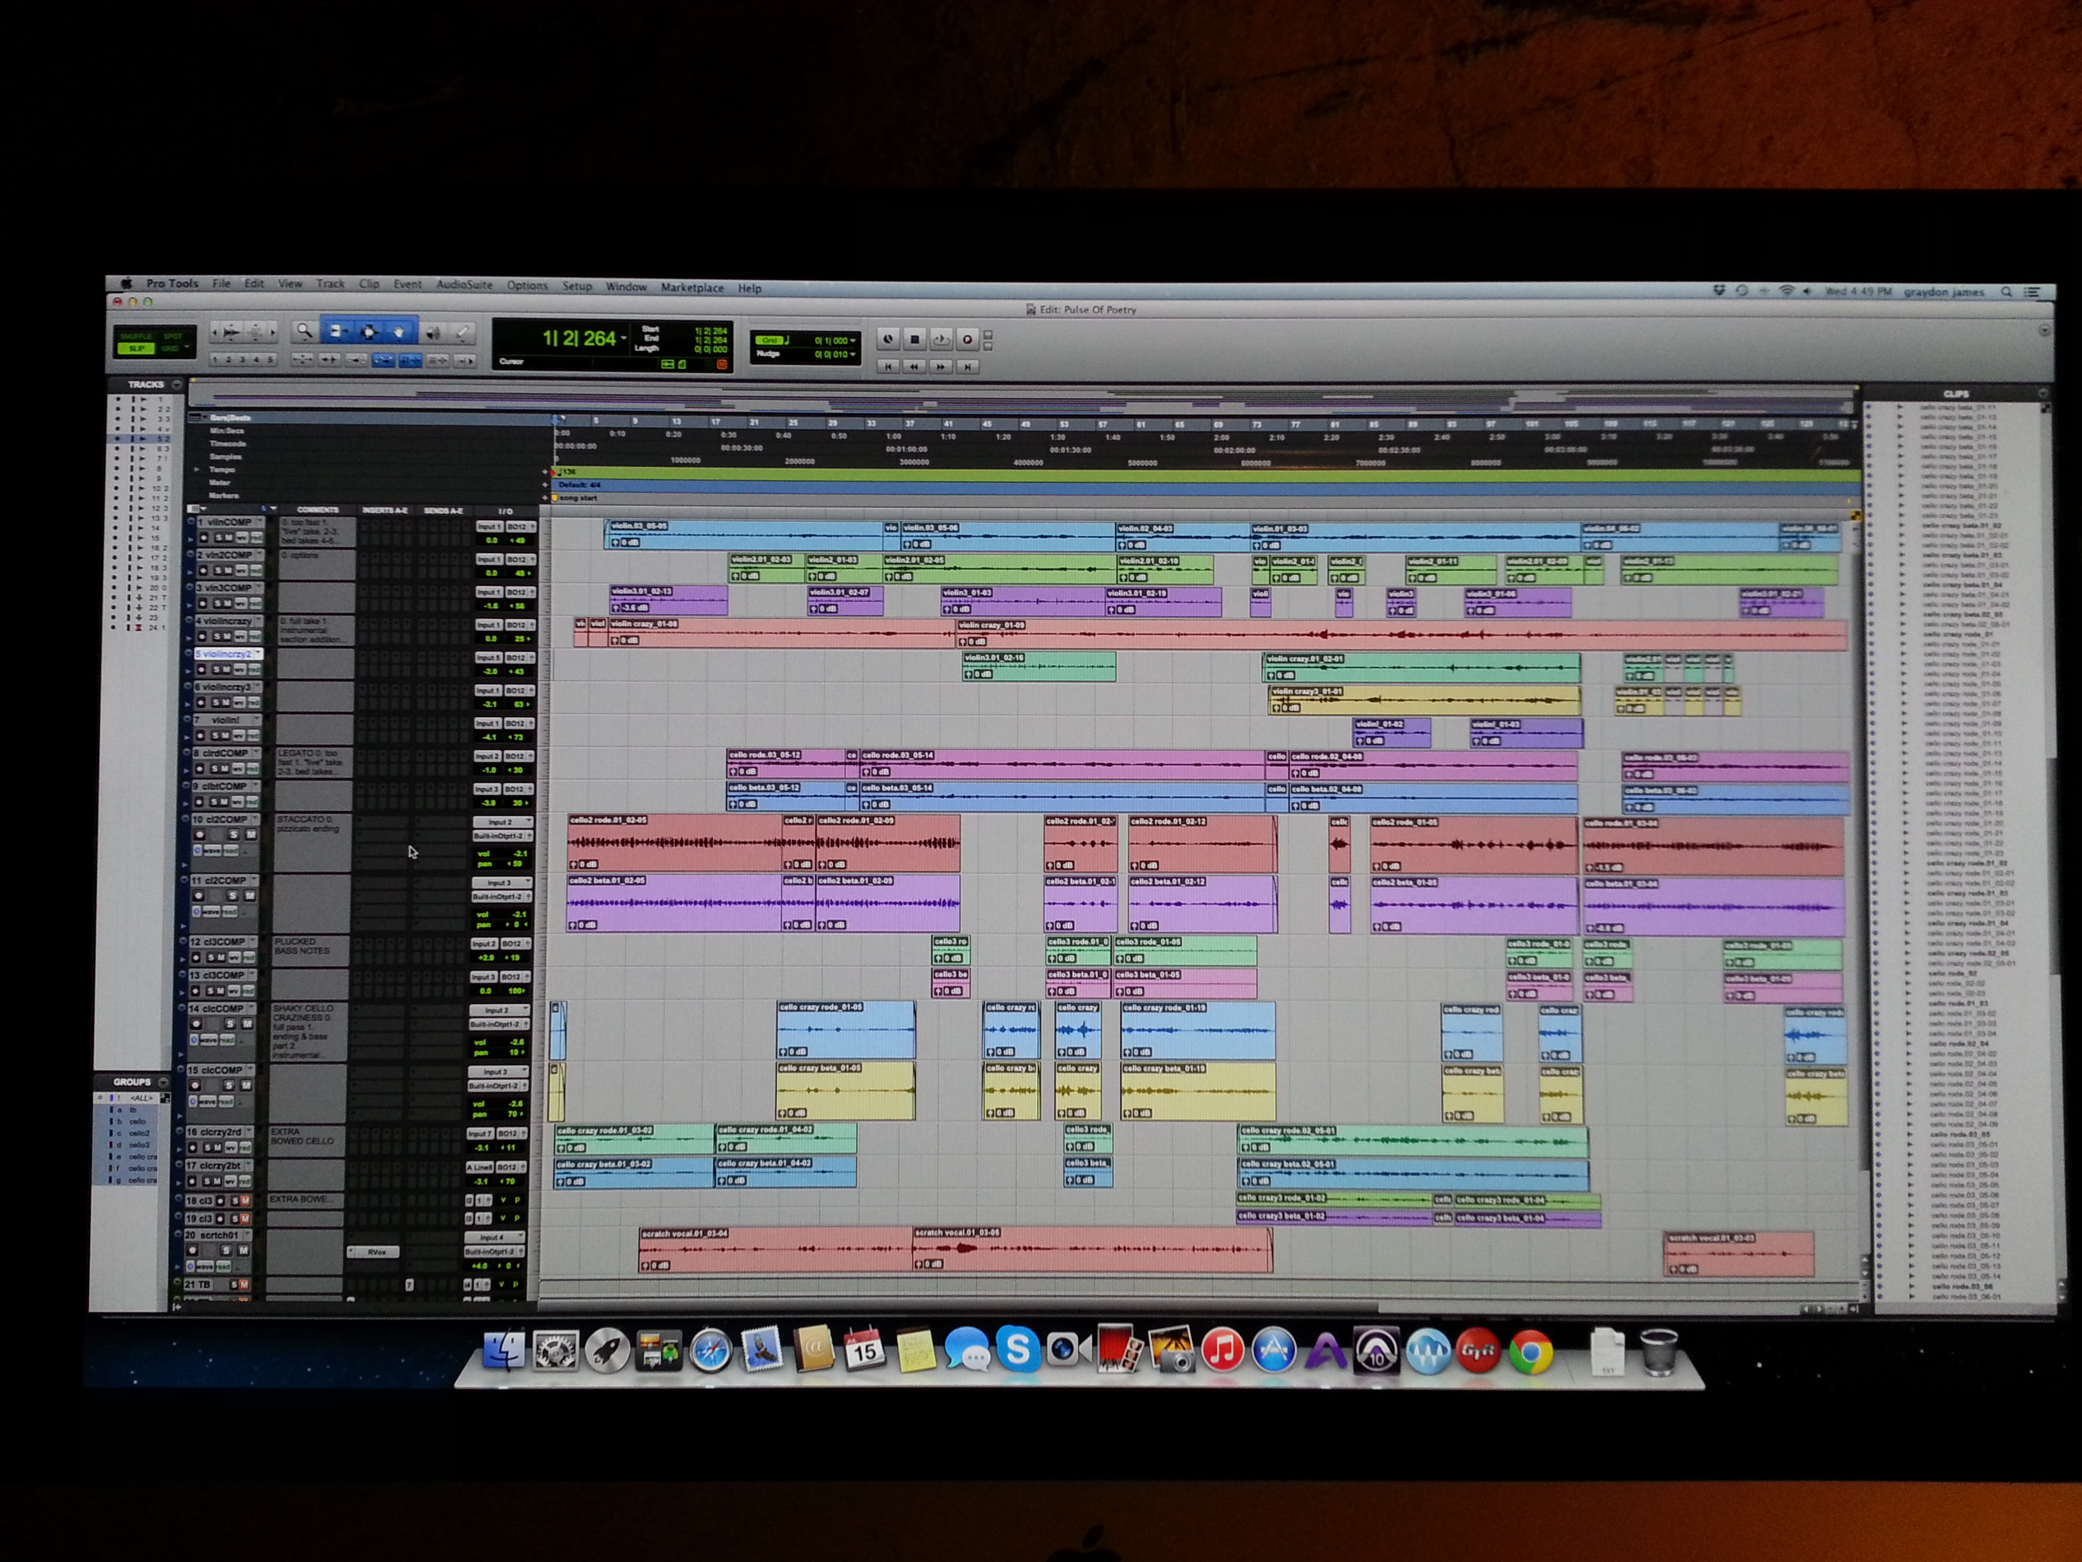Enable Slip edit mode

pyautogui.click(x=137, y=348)
